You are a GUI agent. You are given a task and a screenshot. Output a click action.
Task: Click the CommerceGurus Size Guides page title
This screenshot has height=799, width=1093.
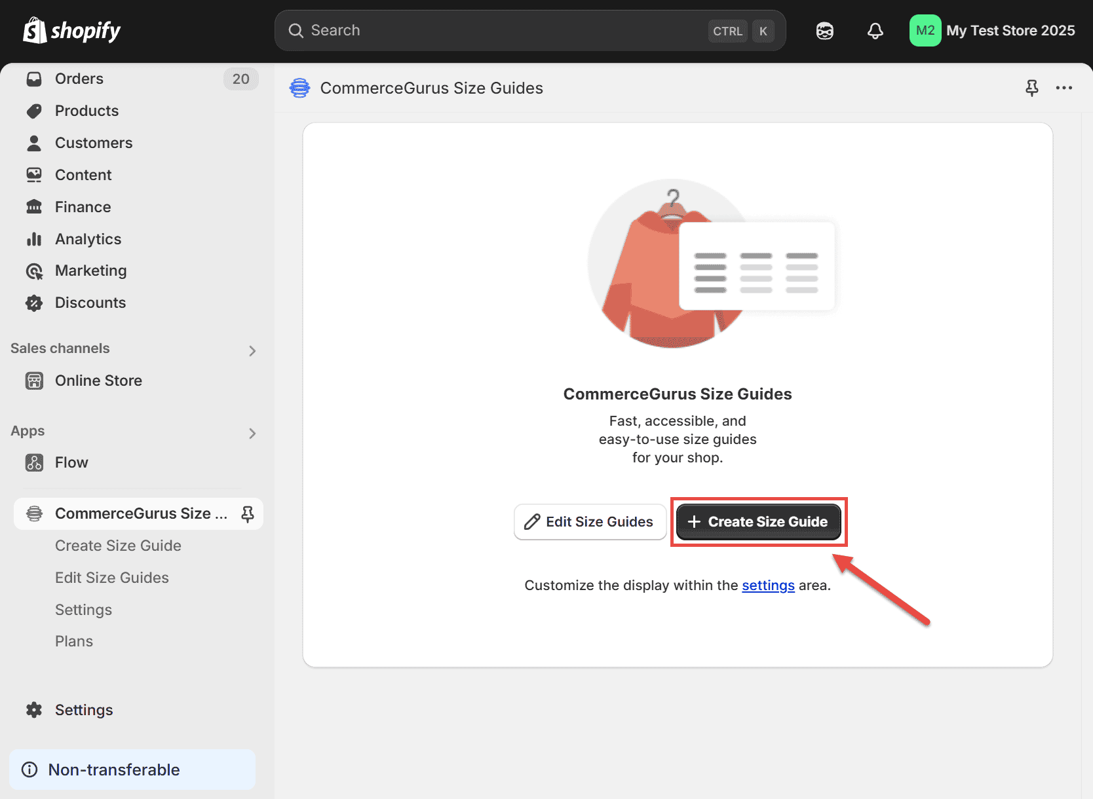(432, 88)
